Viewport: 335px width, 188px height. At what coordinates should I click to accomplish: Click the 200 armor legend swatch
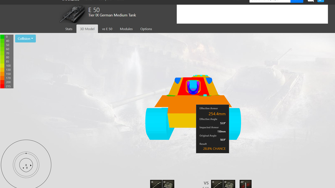pos(2,82)
